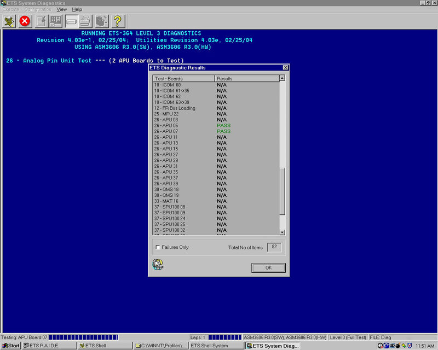Click the hardware configuration toolbar icon
This screenshot has height=350, width=438.
101,21
